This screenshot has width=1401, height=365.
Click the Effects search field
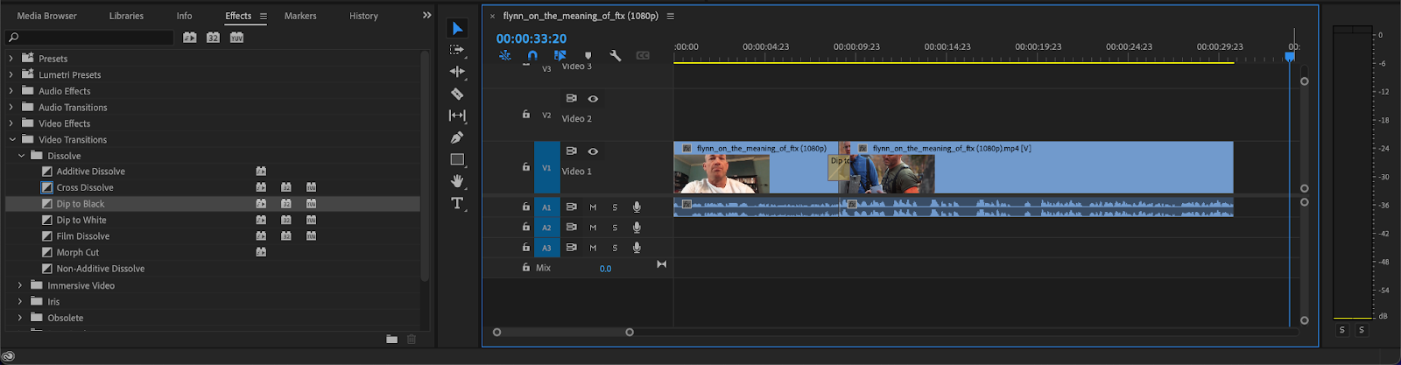point(90,38)
